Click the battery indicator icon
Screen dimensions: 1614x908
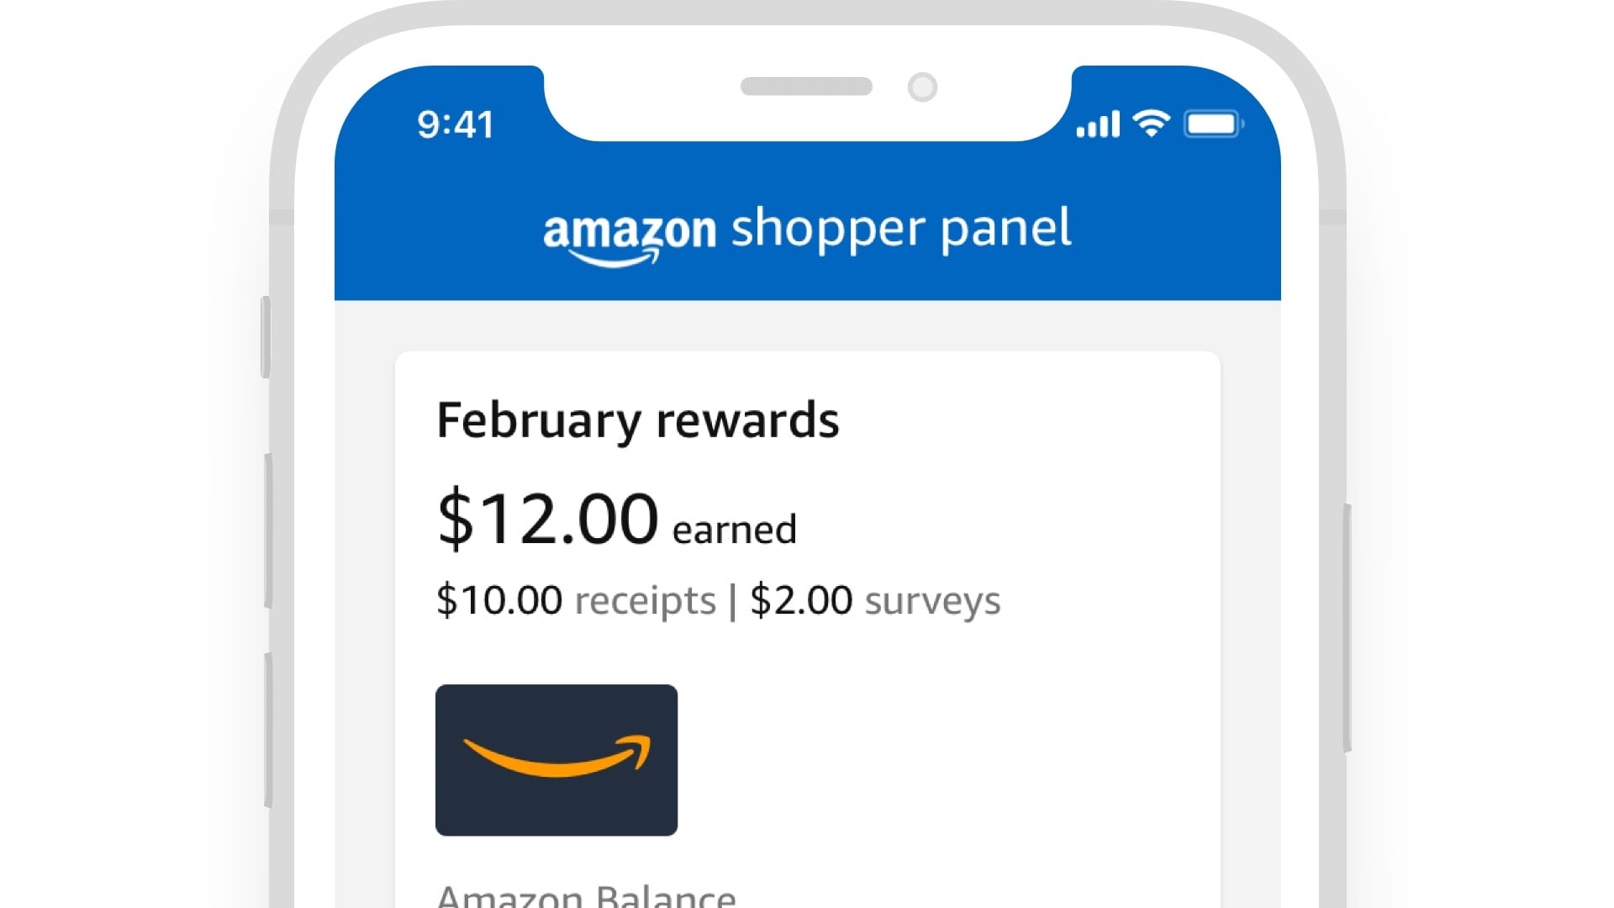point(1213,123)
